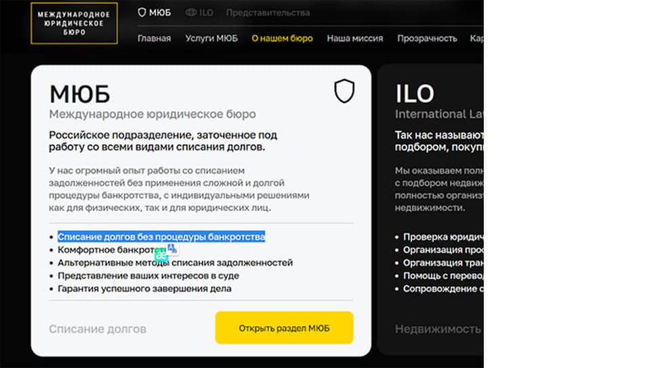Click the Google Translate popup icon

coord(172,249)
